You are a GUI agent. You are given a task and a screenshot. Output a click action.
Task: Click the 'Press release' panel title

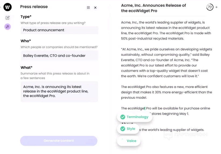click(x=34, y=7)
